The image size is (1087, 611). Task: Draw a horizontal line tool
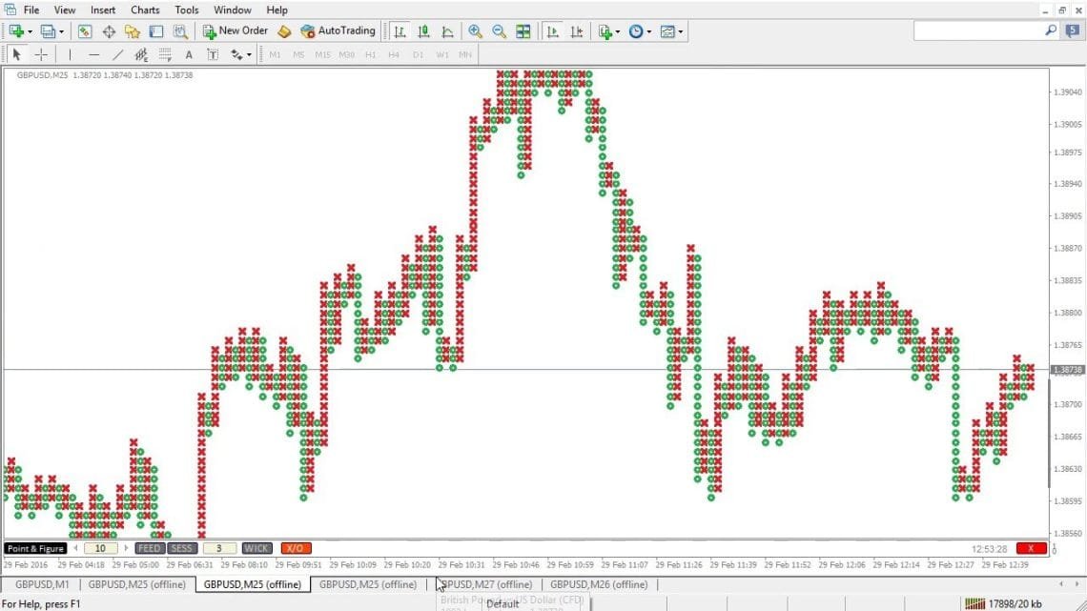93,54
